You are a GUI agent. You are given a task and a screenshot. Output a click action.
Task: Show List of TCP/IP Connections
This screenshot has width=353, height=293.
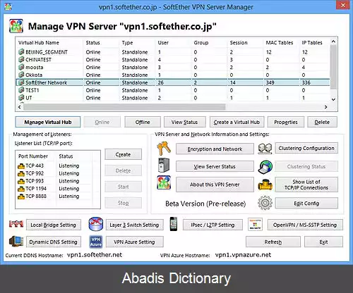click(306, 185)
